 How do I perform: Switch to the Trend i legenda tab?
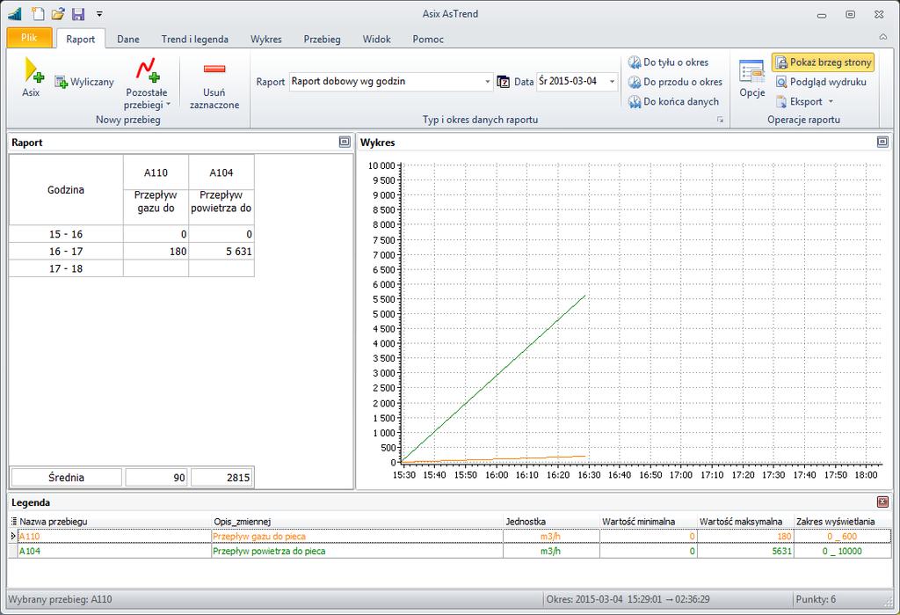click(194, 39)
